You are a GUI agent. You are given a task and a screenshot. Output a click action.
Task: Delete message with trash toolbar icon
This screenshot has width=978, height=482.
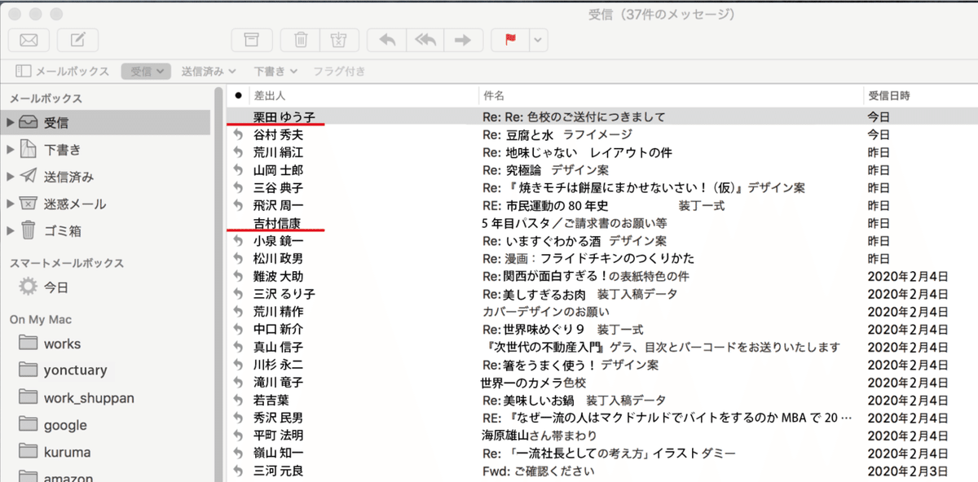tap(301, 39)
